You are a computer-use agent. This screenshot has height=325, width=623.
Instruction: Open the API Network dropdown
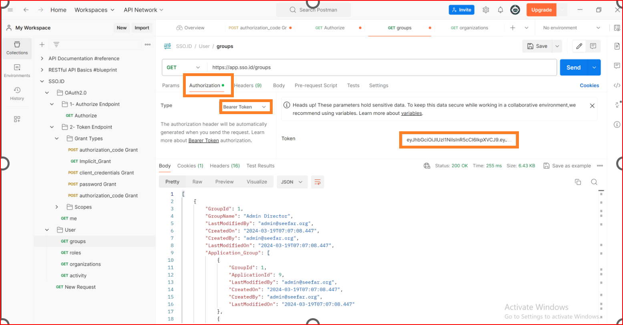(x=143, y=10)
